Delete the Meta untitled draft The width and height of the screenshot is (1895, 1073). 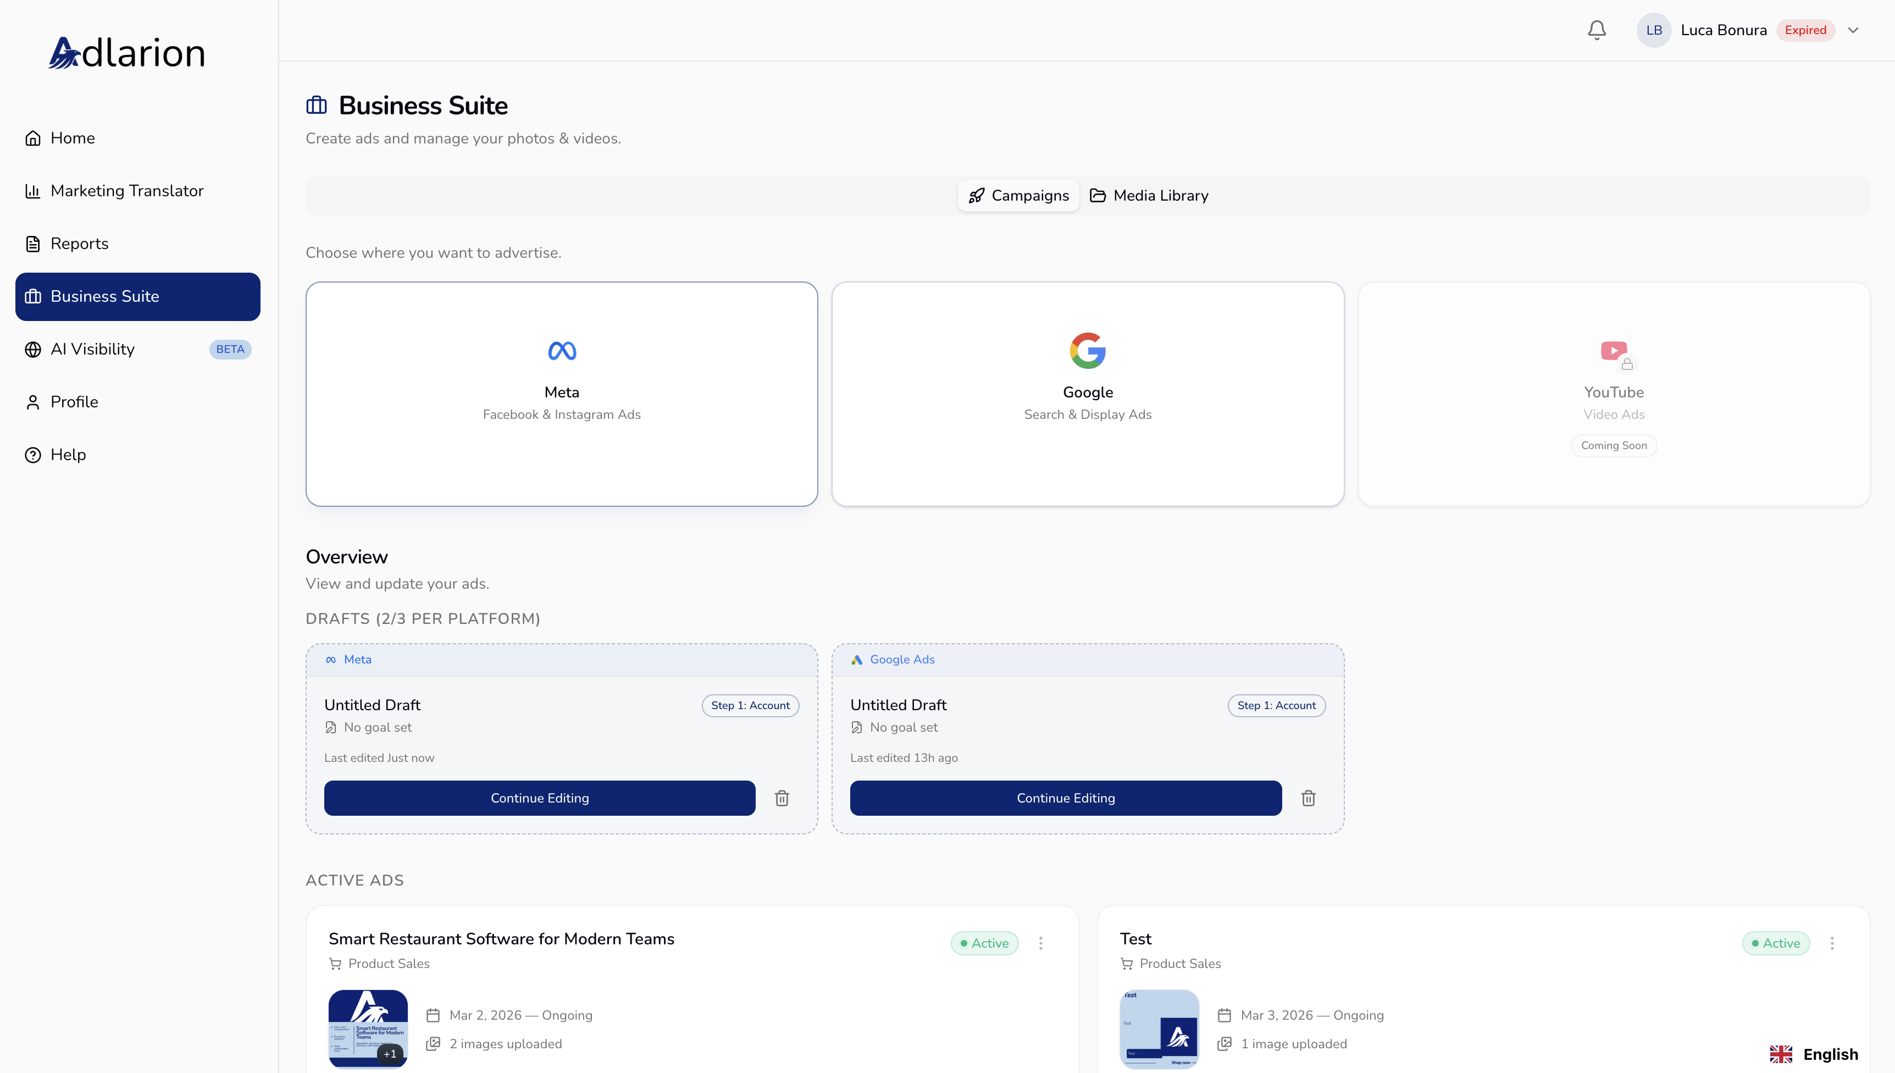782,798
